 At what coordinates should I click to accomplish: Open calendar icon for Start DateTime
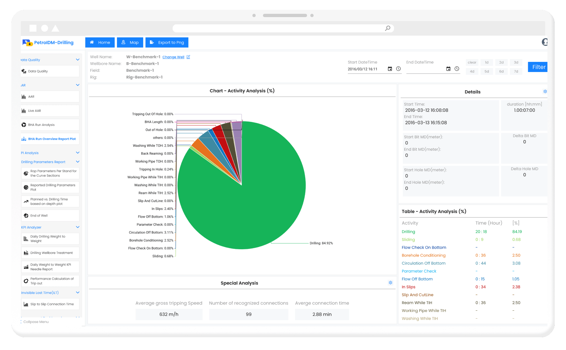[x=390, y=69]
